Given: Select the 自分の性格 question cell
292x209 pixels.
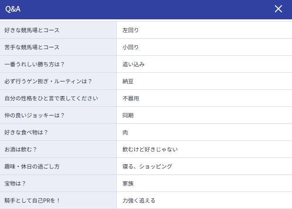Looking at the screenshot, I should tap(58, 98).
